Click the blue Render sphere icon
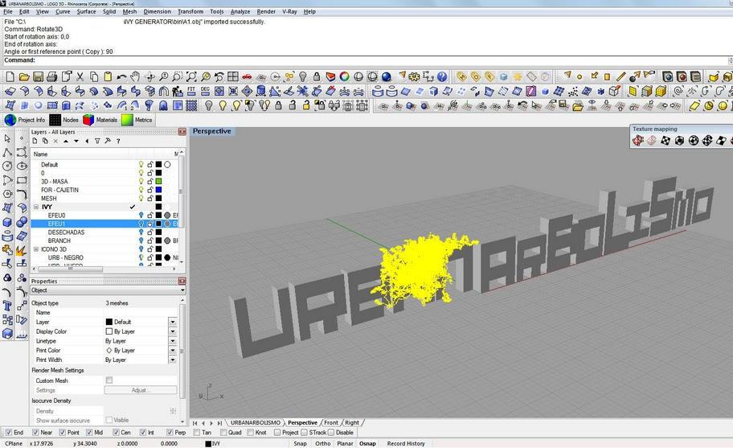This screenshot has width=733, height=448. (x=386, y=76)
